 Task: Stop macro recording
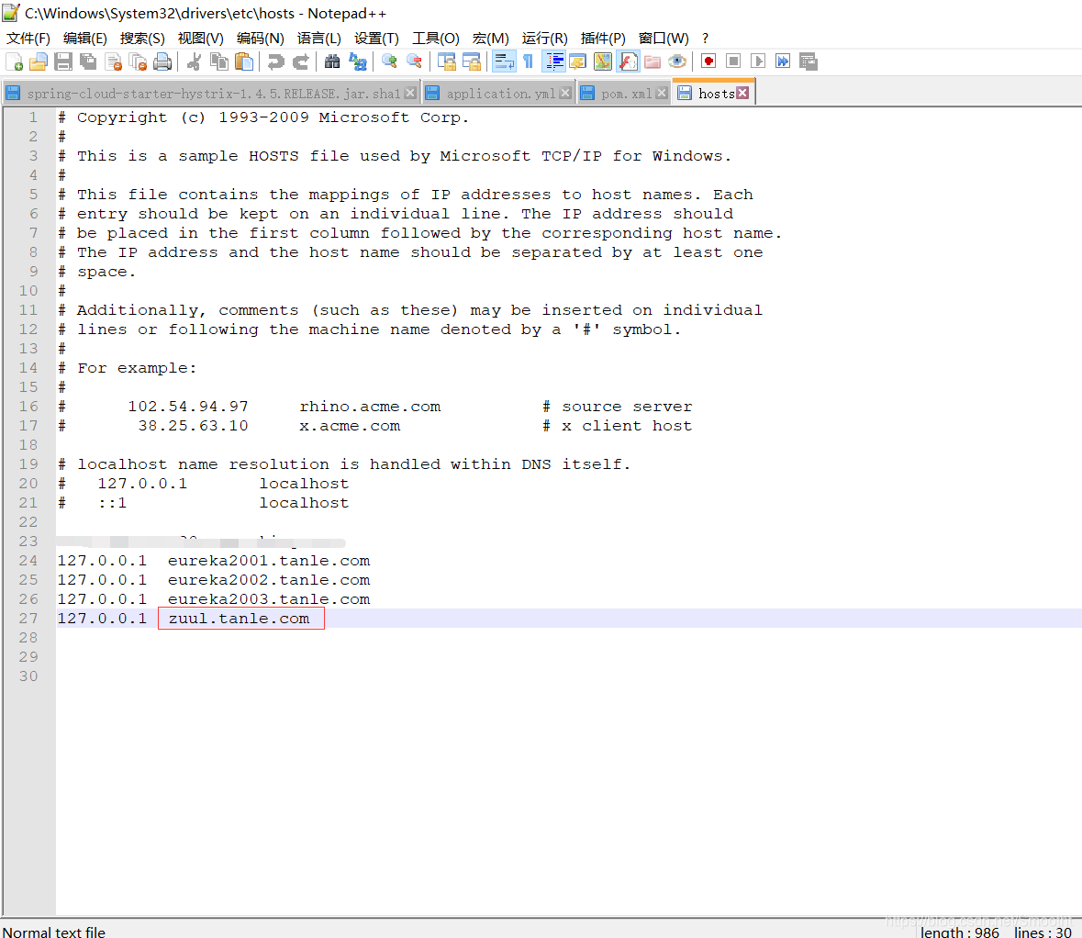733,62
